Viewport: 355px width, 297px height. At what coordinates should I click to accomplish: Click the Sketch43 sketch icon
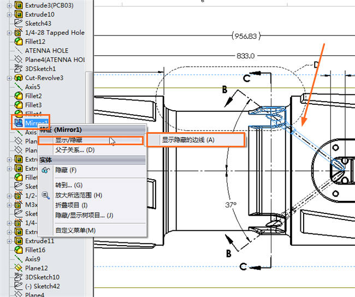point(19,23)
